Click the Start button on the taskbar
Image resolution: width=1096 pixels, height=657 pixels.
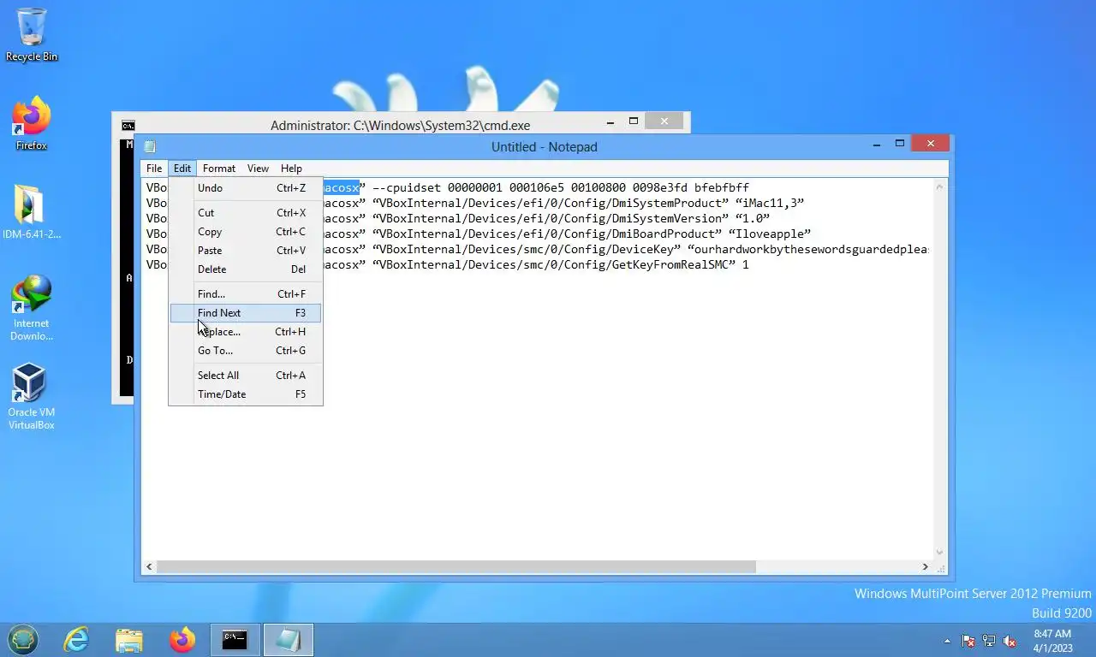click(x=23, y=640)
